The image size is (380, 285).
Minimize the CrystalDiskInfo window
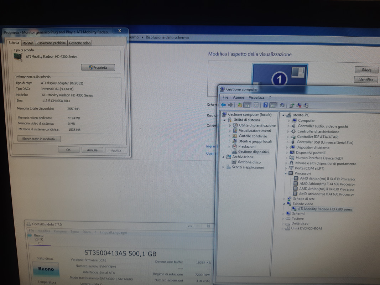(190, 226)
